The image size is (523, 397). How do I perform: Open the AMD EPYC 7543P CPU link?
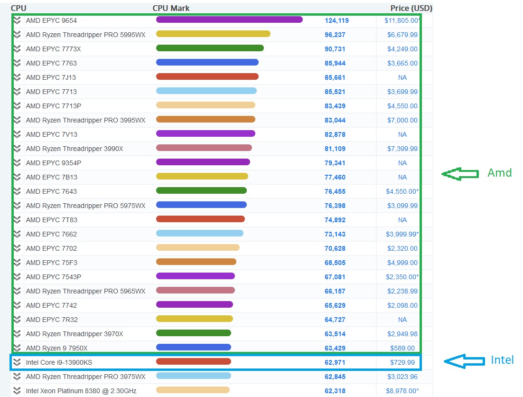point(54,277)
